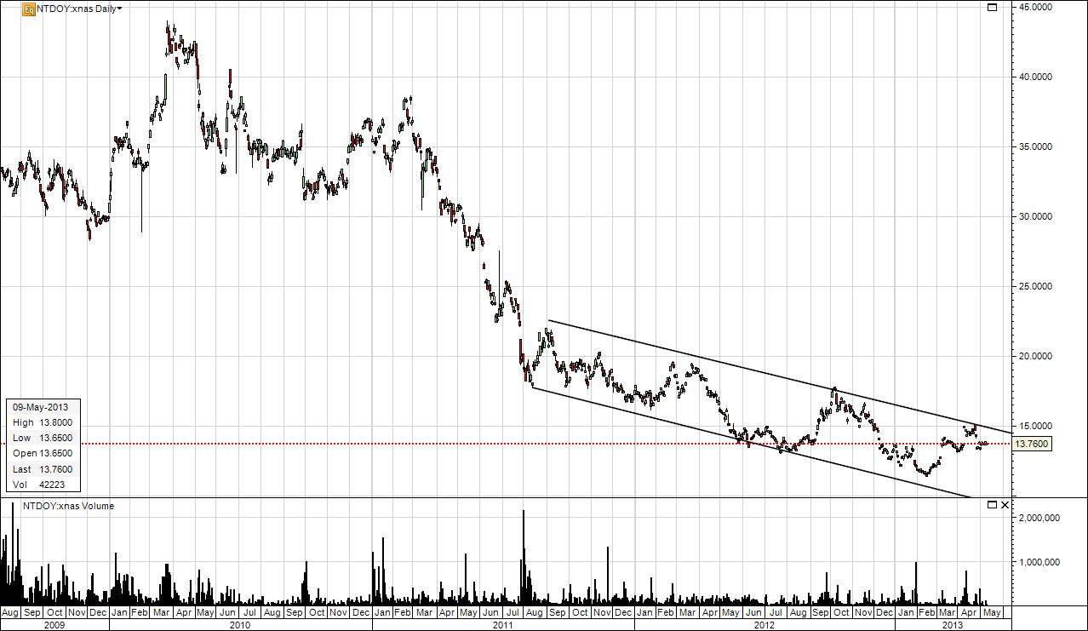1088x631 pixels.
Task: Click the 2012 year label on time axis
Action: coord(764,624)
